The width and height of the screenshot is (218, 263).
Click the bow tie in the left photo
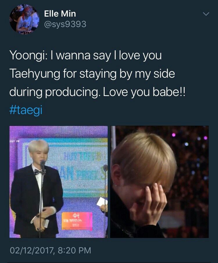[40, 172]
